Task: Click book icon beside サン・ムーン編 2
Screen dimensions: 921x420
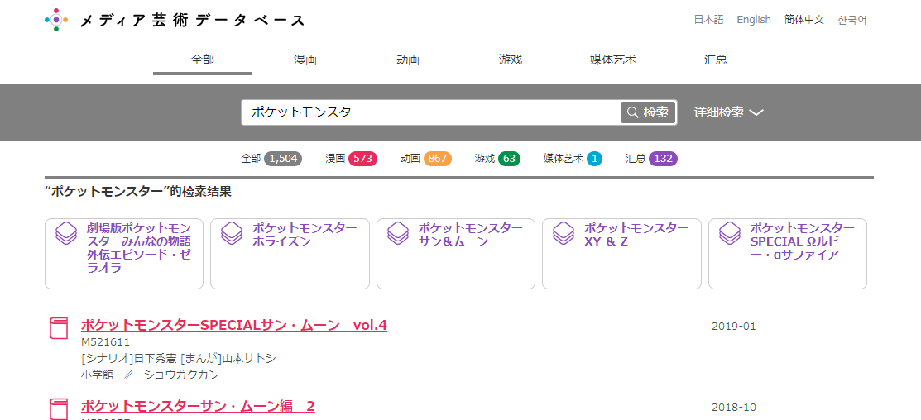Action: click(x=59, y=408)
